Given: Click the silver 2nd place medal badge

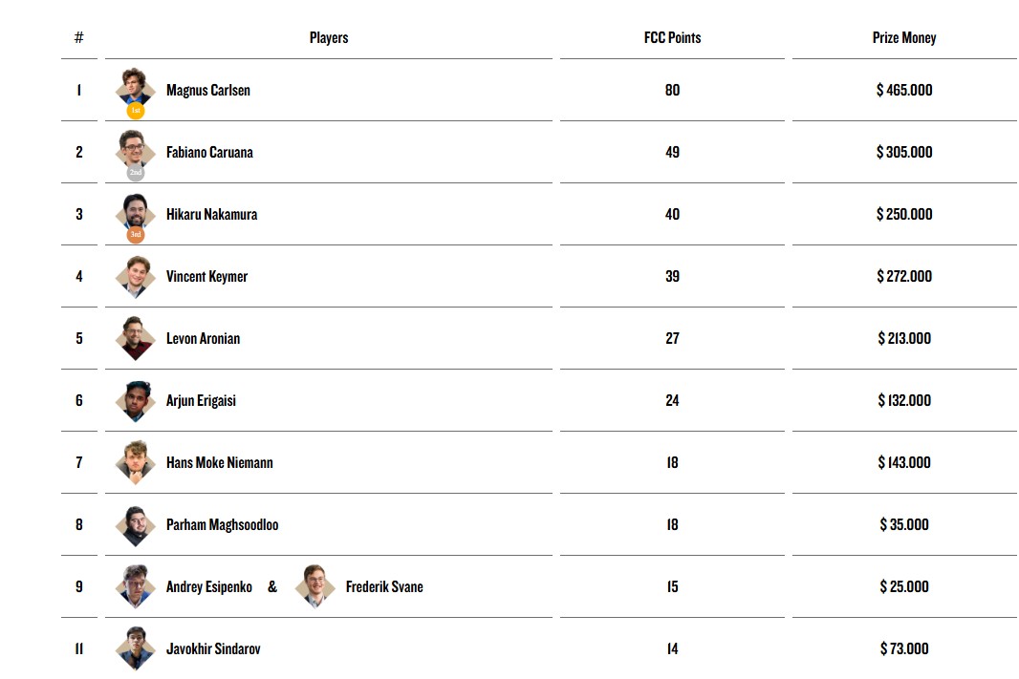Looking at the screenshot, I should (x=136, y=173).
